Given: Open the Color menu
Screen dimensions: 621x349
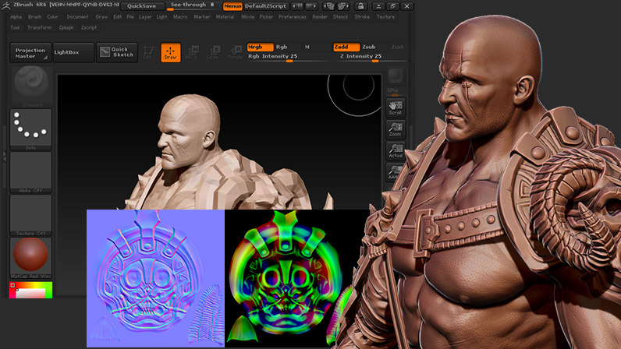Looking at the screenshot, I should [53, 17].
